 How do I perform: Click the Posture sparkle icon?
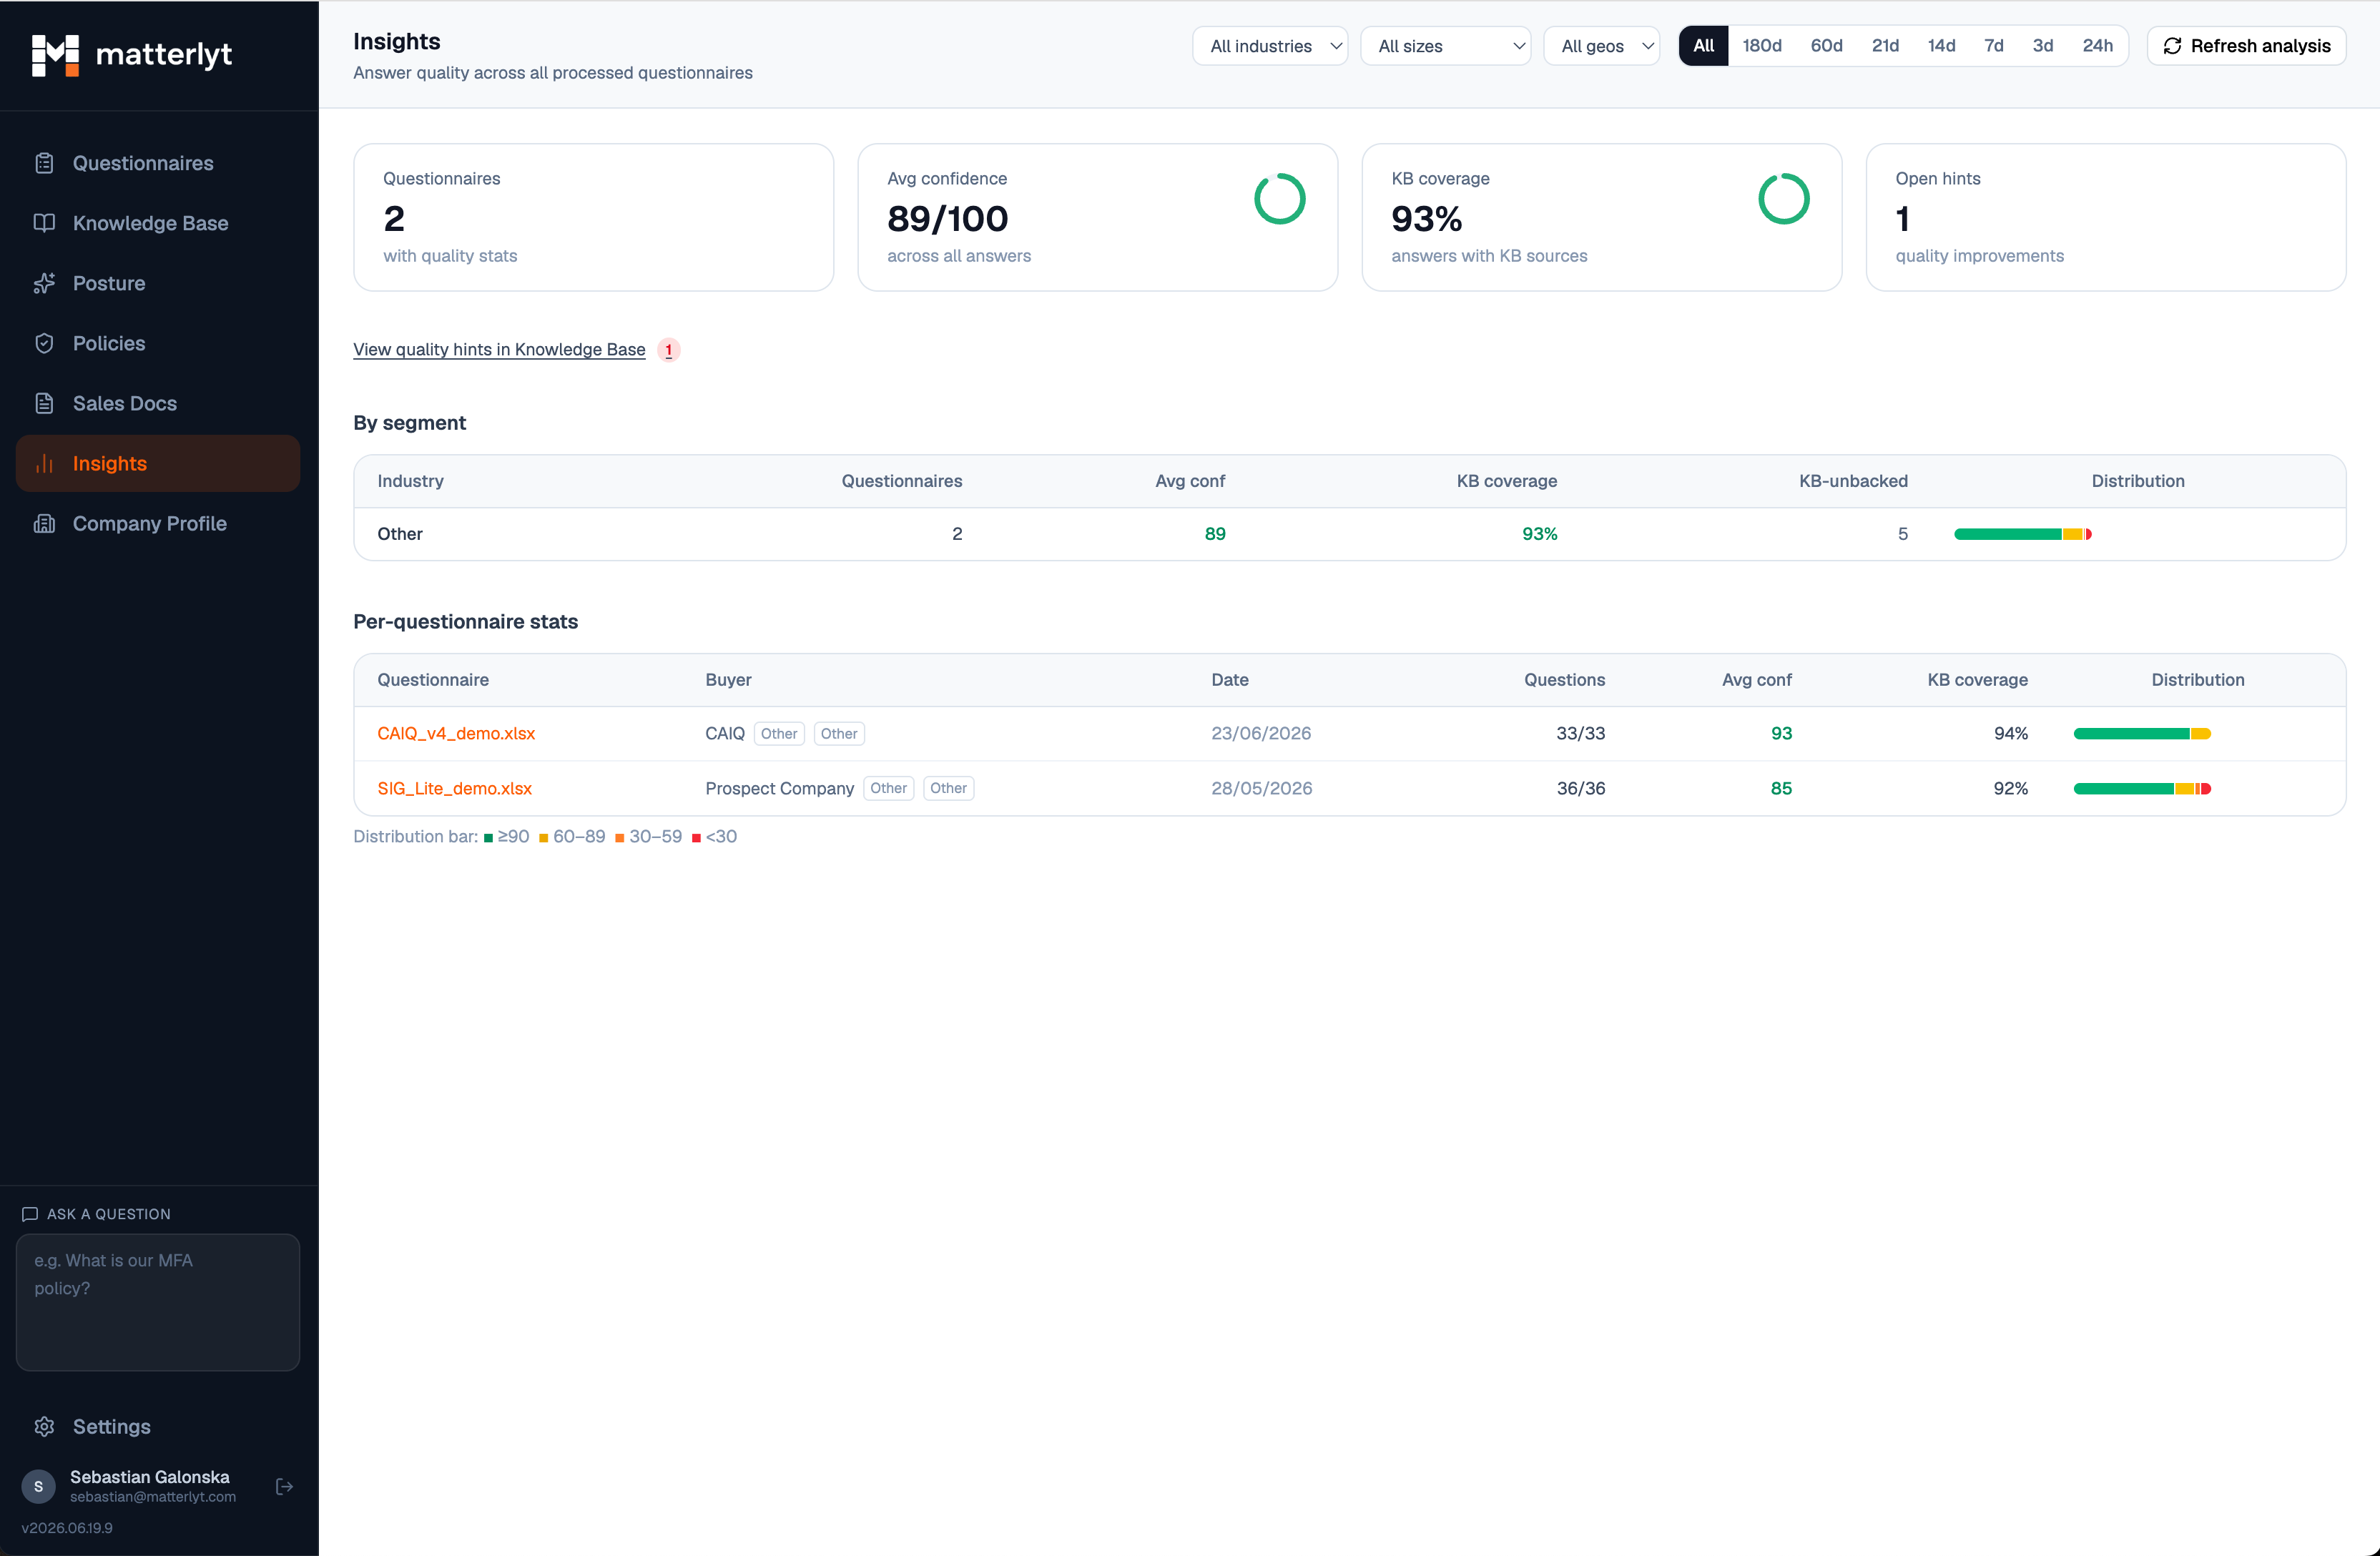click(44, 283)
